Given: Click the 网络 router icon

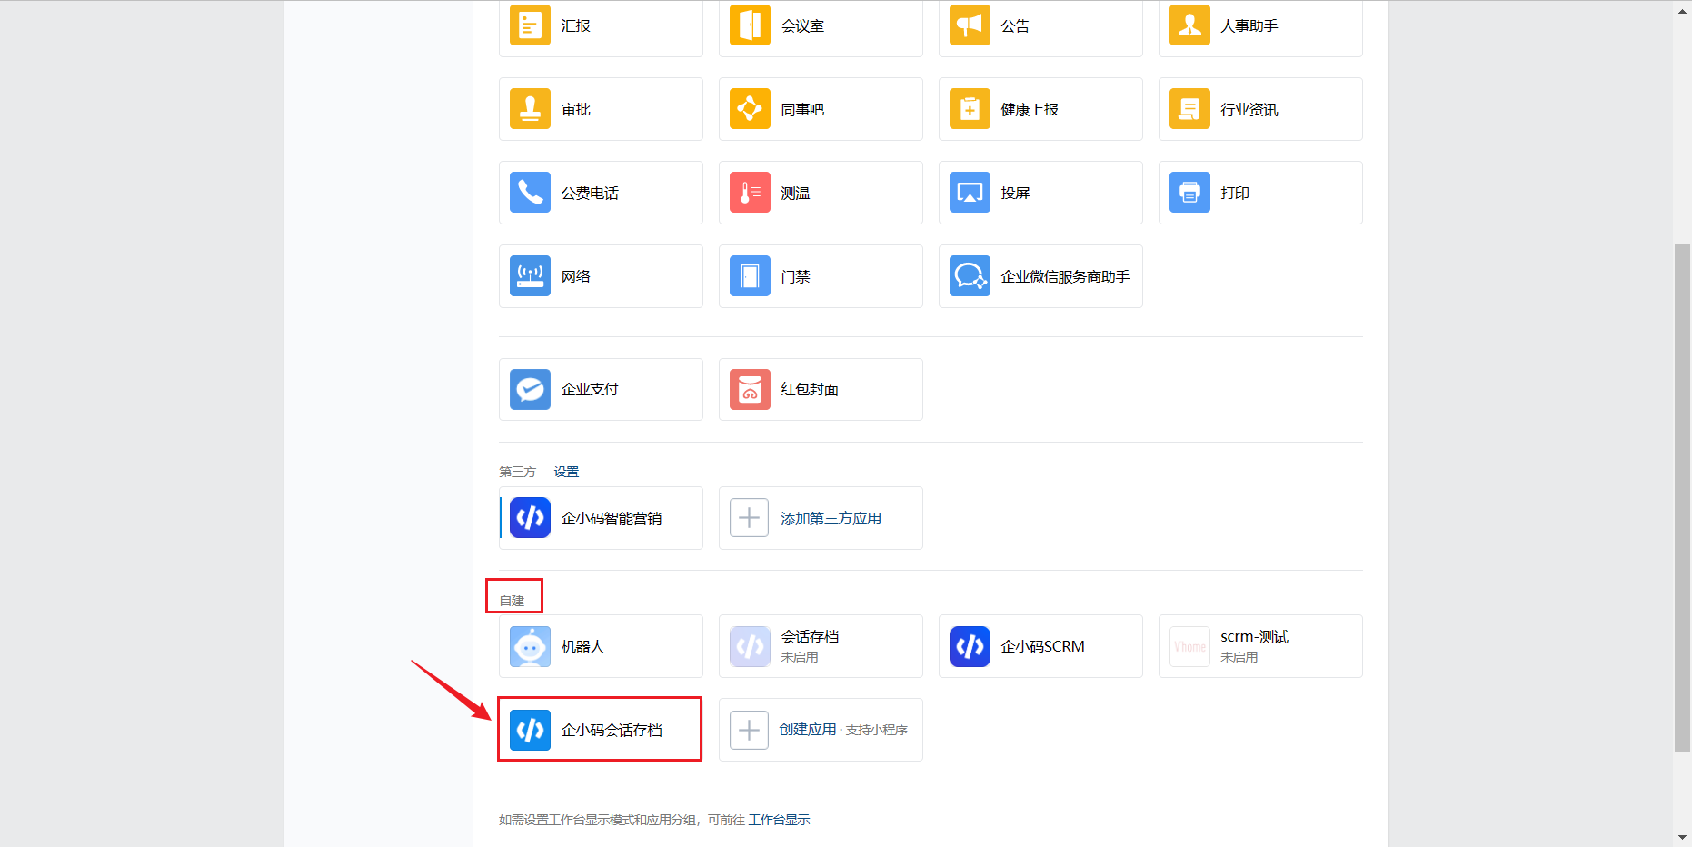Looking at the screenshot, I should click(x=530, y=276).
